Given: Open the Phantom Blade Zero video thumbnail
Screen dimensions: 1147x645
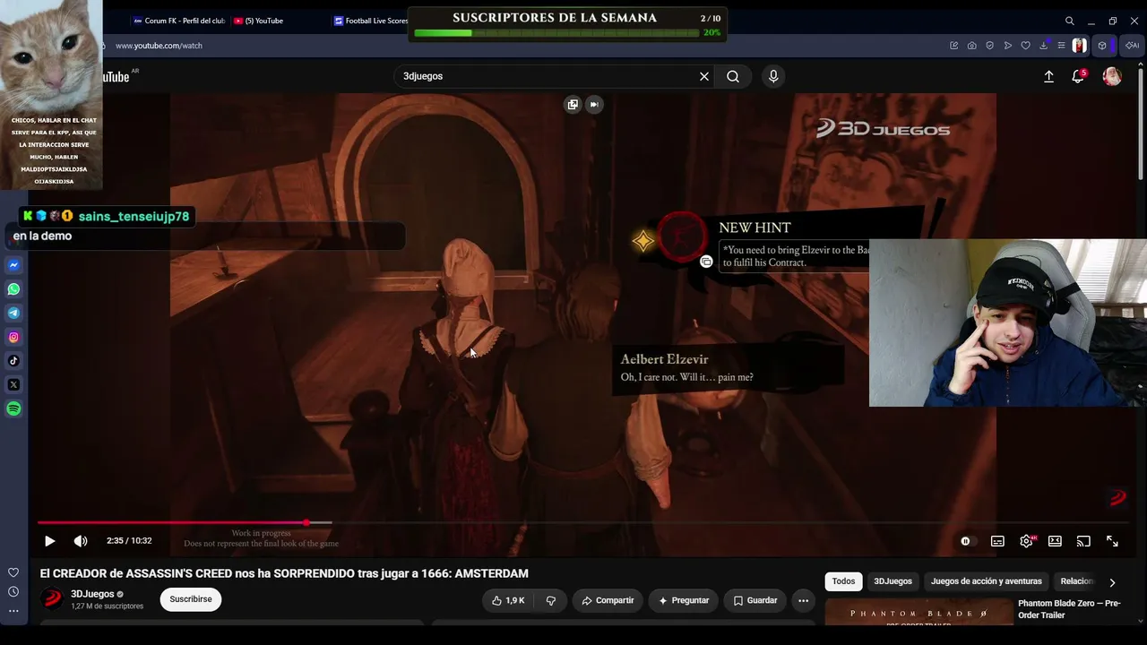Looking at the screenshot, I should coord(918,612).
